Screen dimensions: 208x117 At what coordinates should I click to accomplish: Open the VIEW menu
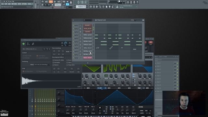(19, 4)
